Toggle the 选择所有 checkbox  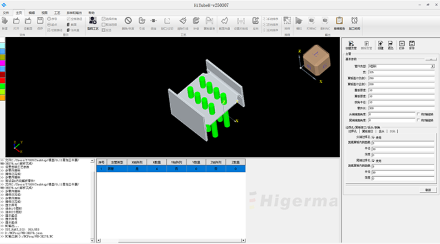(x=104, y=19)
